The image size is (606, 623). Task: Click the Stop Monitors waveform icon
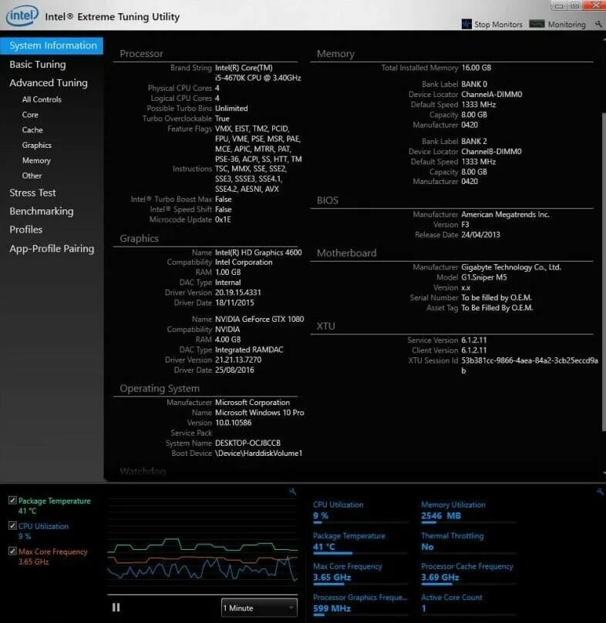tap(466, 24)
